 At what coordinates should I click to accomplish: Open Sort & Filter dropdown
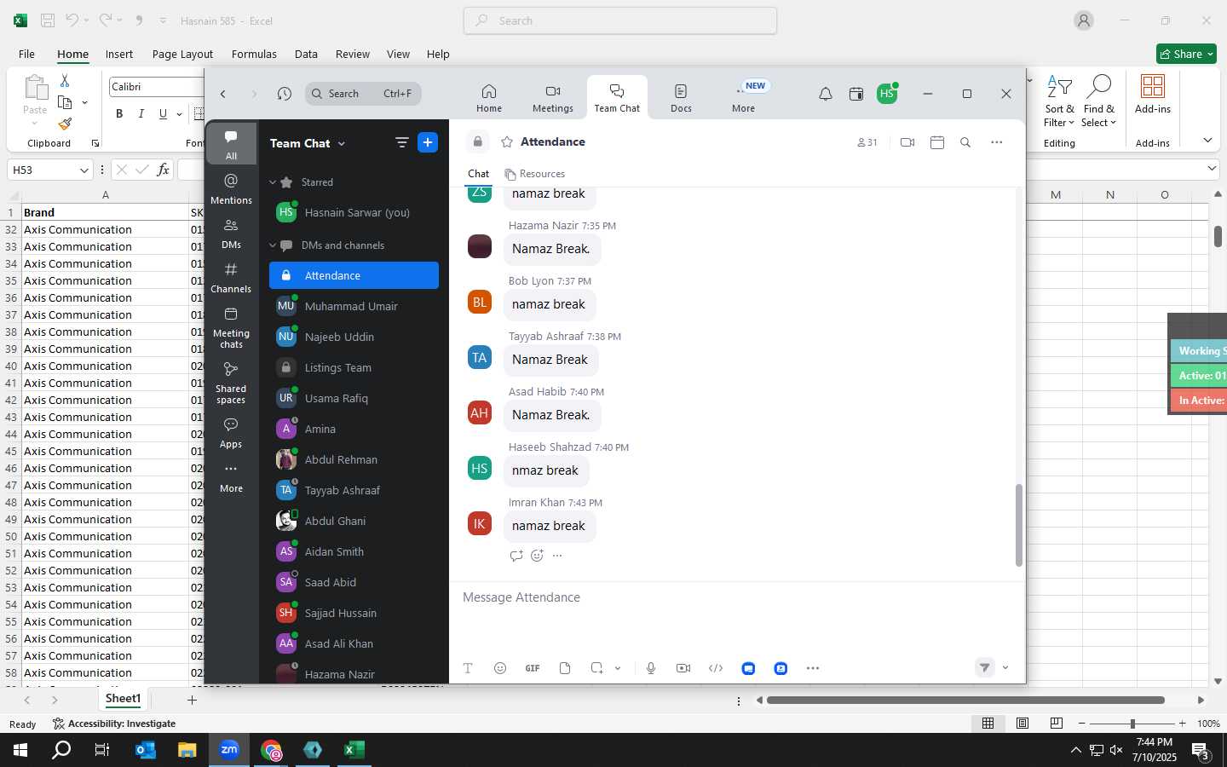tap(1059, 101)
